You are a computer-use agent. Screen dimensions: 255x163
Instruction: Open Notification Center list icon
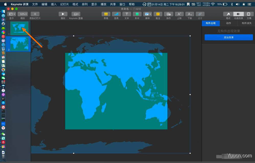(x=249, y=4)
